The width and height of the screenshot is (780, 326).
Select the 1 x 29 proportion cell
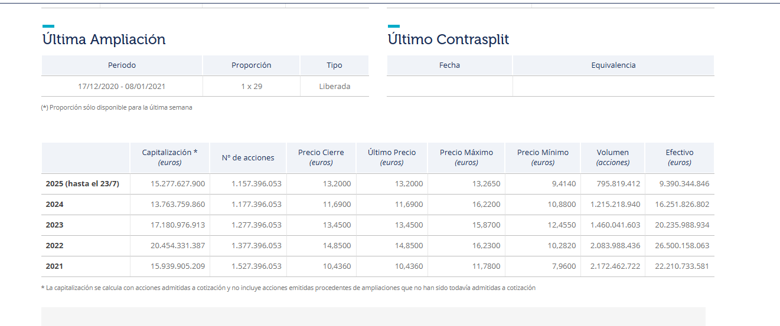pos(252,87)
